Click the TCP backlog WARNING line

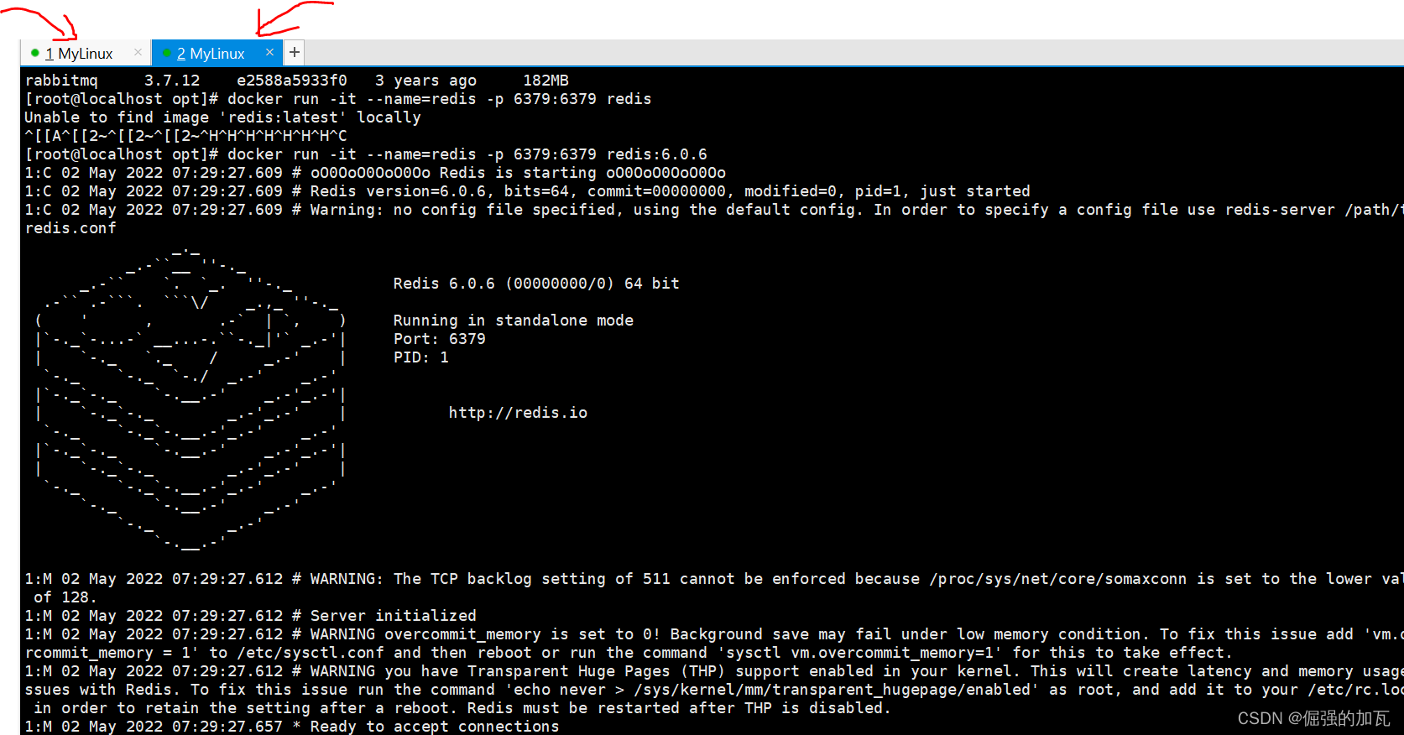point(713,579)
